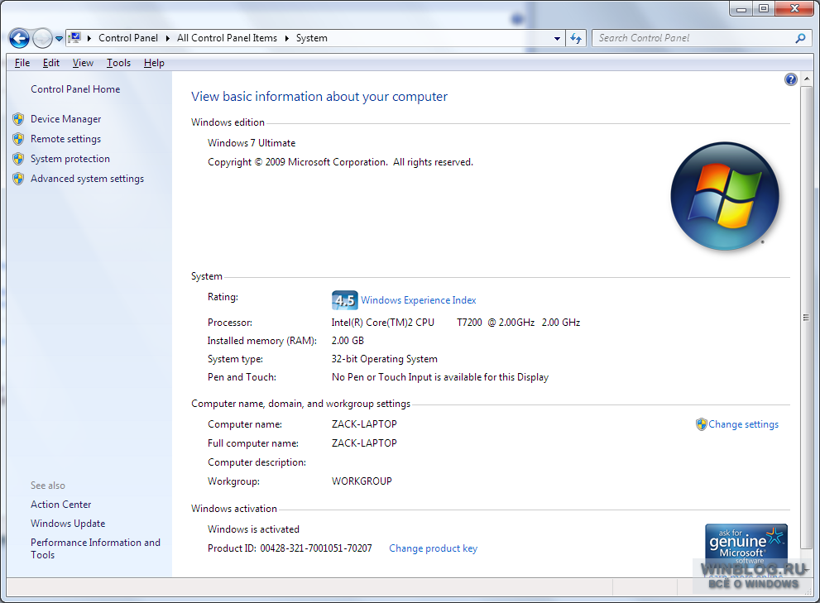Minimize the System window
The height and width of the screenshot is (603, 820).
click(x=741, y=9)
